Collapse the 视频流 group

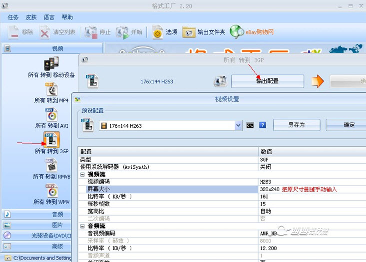tap(82, 175)
